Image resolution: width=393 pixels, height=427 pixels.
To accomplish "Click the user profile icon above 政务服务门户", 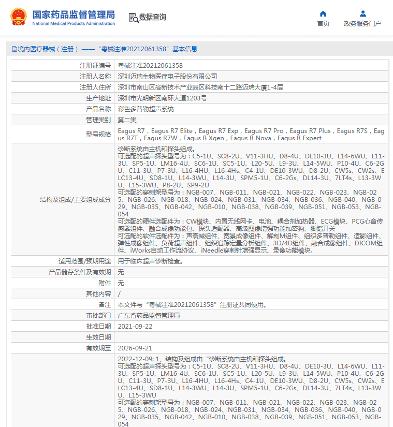I will pos(362,13).
